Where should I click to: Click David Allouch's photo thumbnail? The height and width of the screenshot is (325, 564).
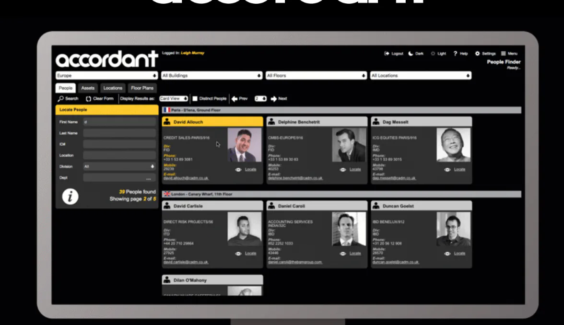point(245,145)
